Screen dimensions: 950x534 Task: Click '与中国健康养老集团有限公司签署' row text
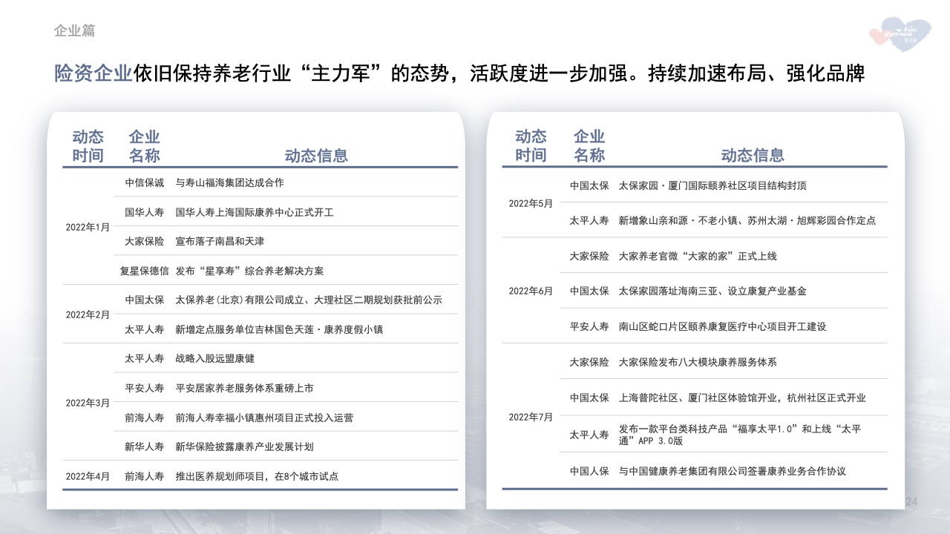pos(733,471)
